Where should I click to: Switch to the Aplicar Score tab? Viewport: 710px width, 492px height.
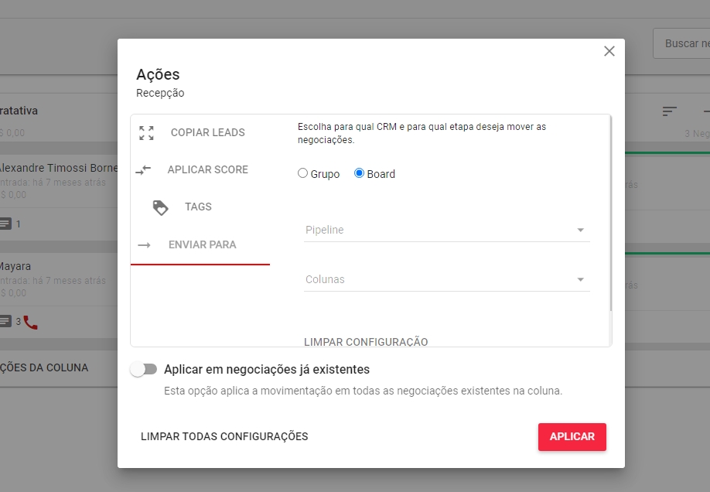coord(207,169)
